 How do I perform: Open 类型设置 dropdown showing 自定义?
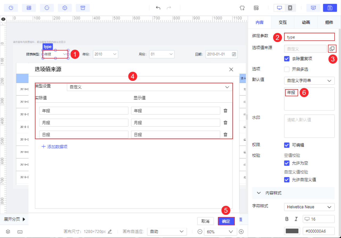(149, 87)
